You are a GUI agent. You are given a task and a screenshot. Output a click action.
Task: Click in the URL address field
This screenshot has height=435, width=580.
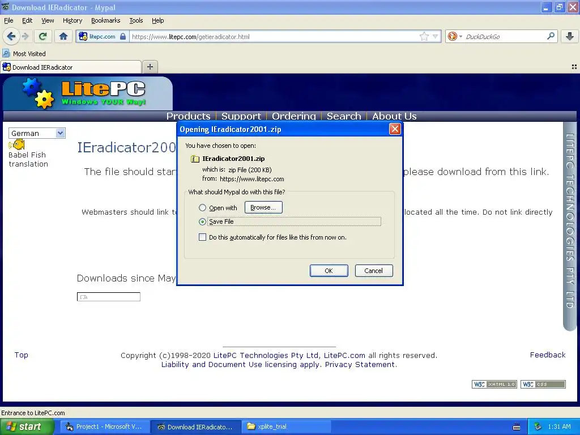(x=274, y=36)
